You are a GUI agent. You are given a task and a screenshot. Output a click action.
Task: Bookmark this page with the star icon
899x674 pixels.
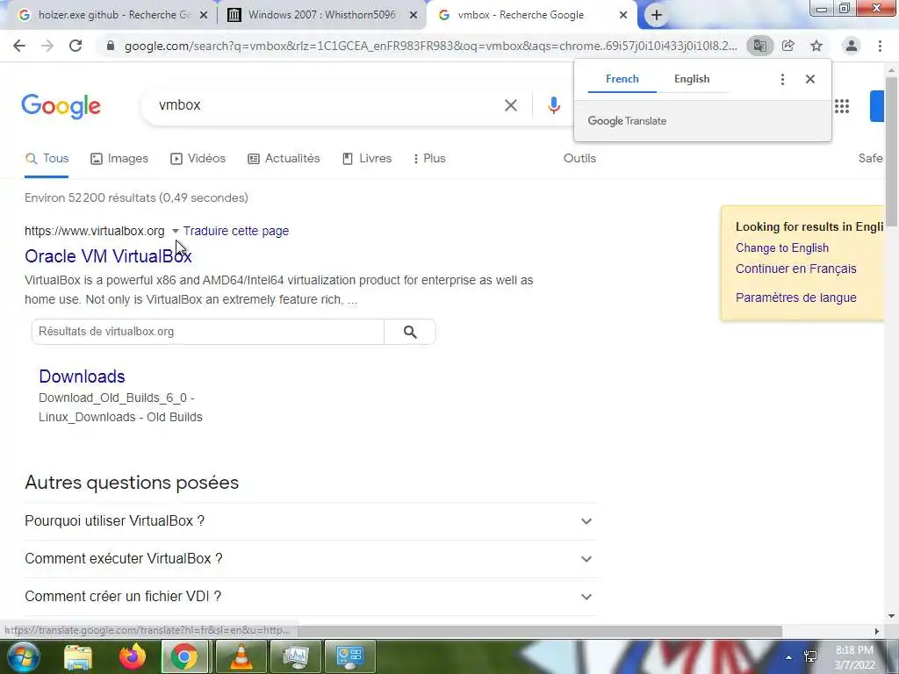(x=816, y=46)
